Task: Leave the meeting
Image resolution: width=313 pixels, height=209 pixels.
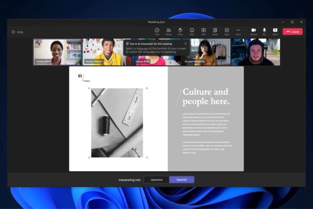Action: [x=292, y=32]
